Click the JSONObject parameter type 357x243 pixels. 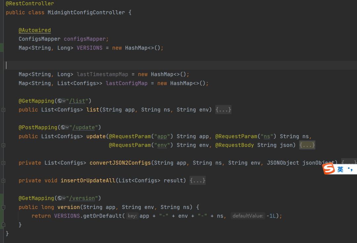[283, 163]
